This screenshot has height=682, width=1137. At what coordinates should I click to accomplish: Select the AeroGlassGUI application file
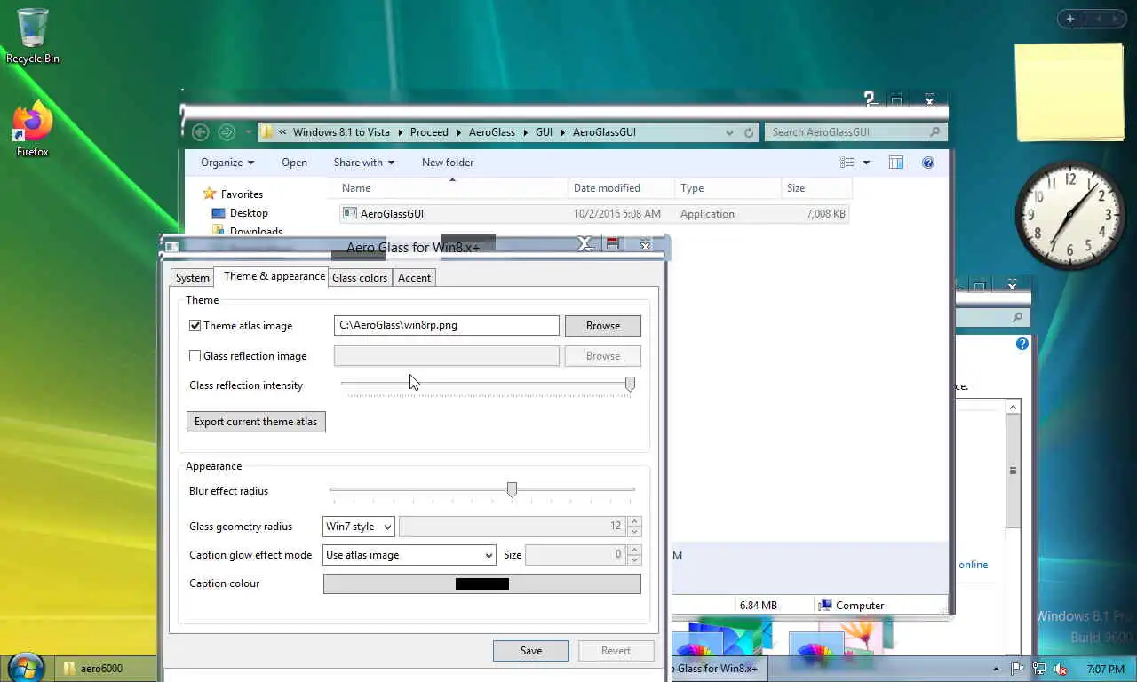(593, 214)
